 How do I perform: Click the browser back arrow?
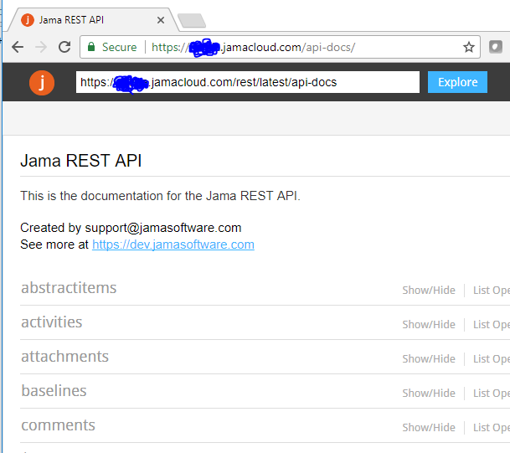coord(18,47)
